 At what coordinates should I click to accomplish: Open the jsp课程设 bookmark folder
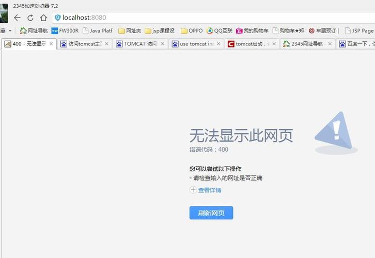tap(160, 30)
